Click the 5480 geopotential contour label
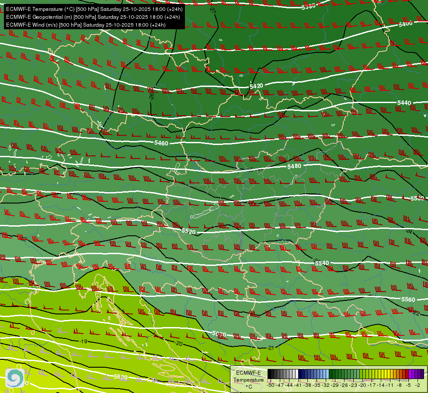 294,166
